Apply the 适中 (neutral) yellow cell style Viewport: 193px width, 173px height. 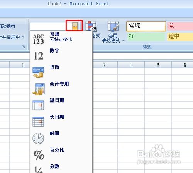click(180, 36)
